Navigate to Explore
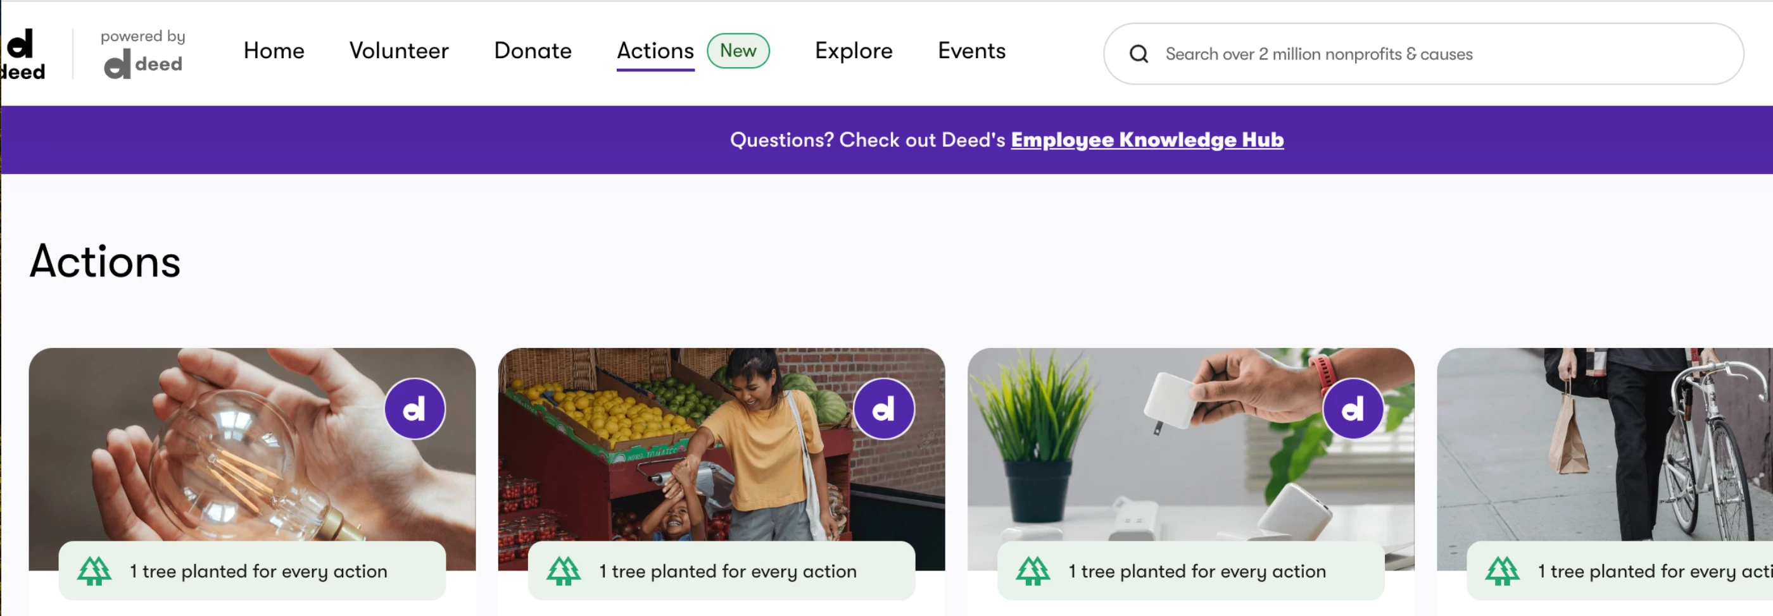The image size is (1773, 616). (x=854, y=51)
